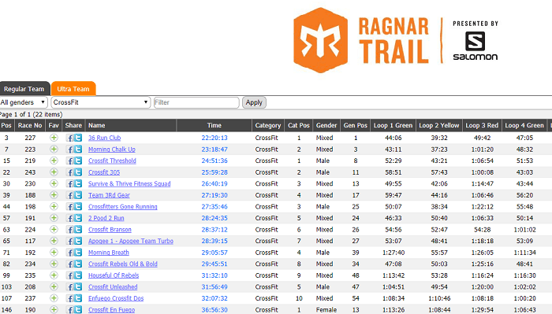Sort by Loop 3 Red column
This screenshot has height=314, width=552.
(482, 125)
